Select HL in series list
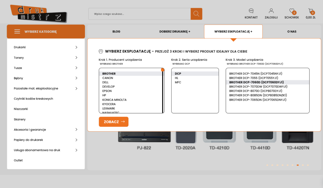This screenshot has height=188, width=323. 177,78
